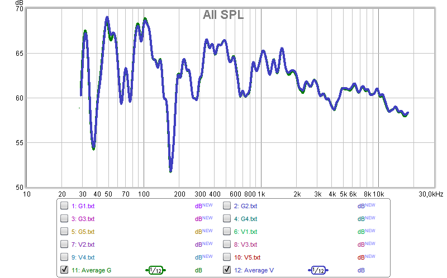The width and height of the screenshot is (447, 278).
Task: Click the green 1/12 smoothing icon for Average G
Action: (x=156, y=270)
